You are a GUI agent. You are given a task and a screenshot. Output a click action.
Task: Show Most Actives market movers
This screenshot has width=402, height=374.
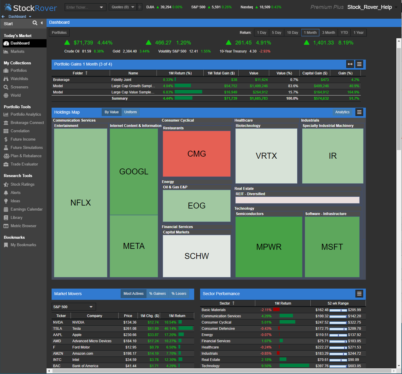[133, 294]
